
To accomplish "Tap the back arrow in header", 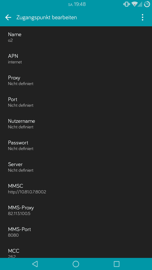I will tap(8, 17).
